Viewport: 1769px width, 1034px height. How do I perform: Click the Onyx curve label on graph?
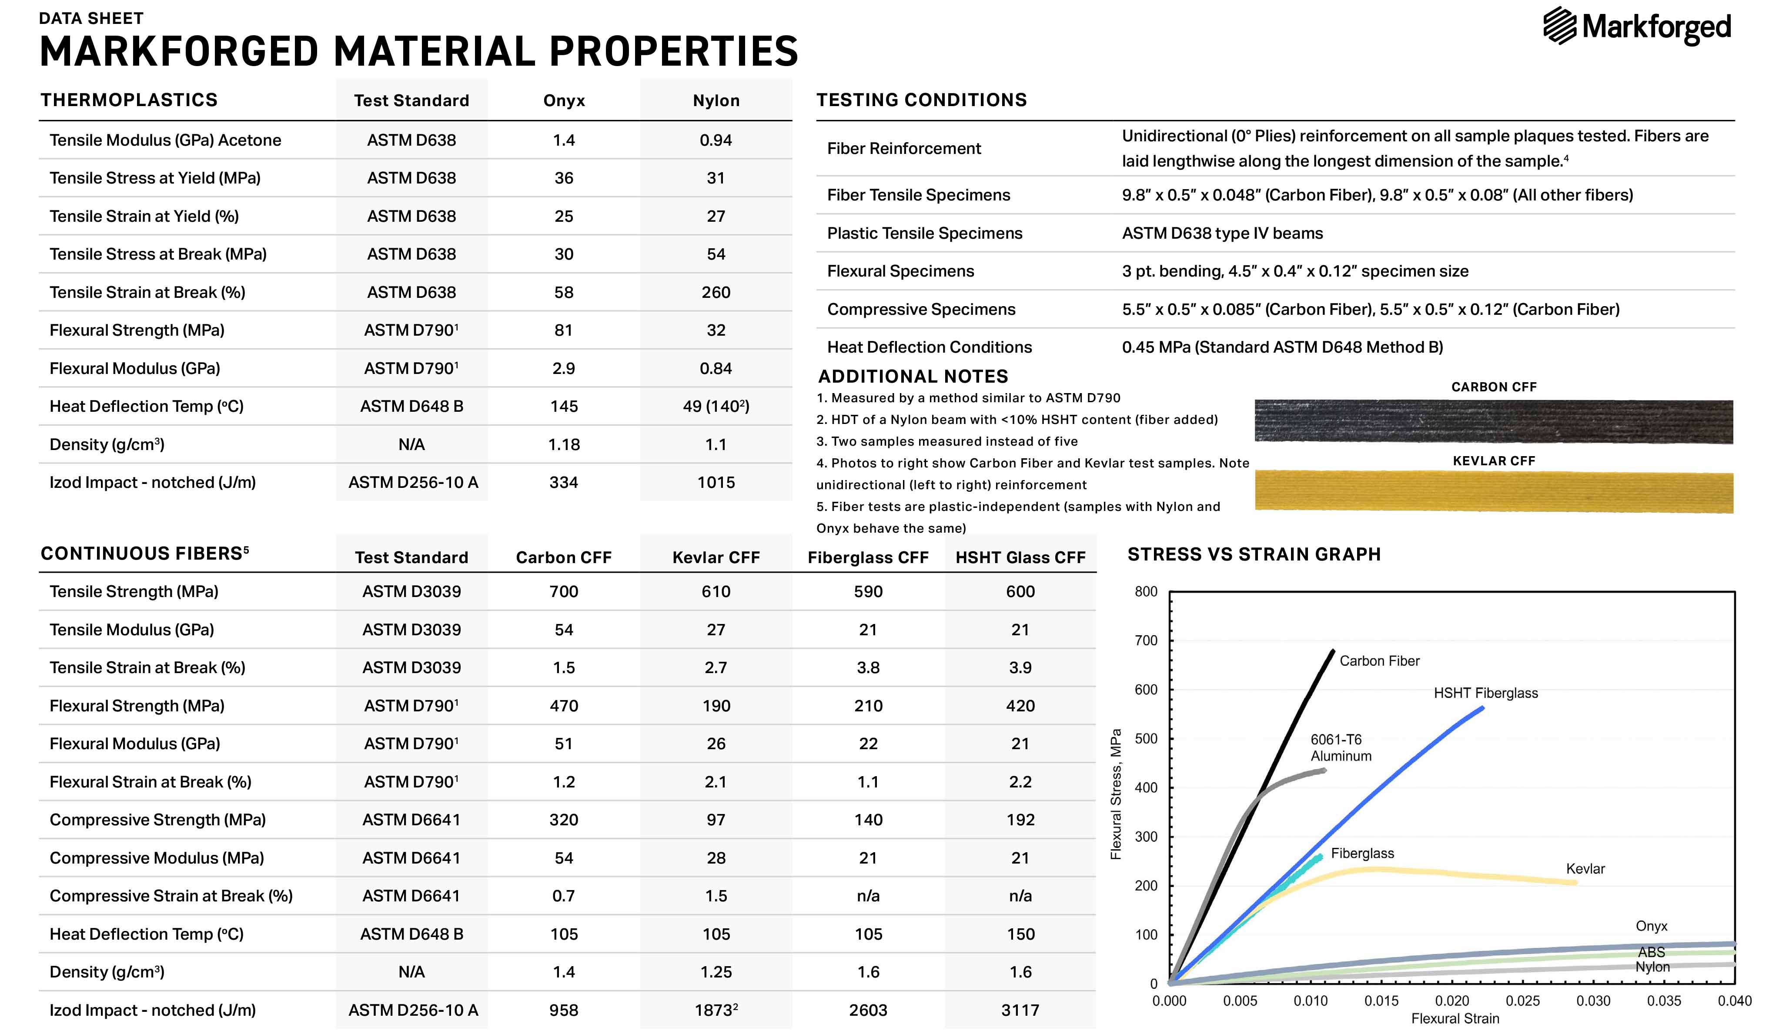pos(1651,927)
